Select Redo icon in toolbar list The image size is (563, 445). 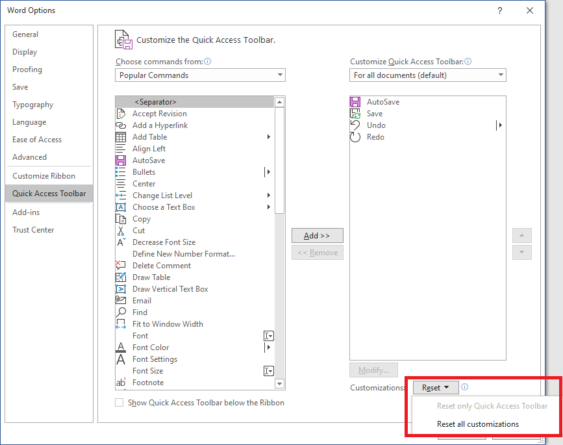pos(355,137)
